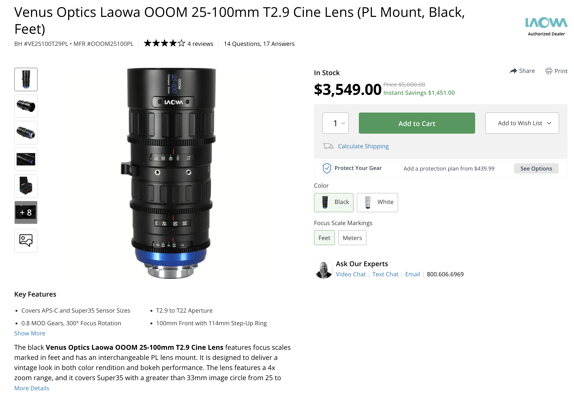Screen dimensions: 574x399
Task: Click the shipping truck icon
Action: click(328, 146)
